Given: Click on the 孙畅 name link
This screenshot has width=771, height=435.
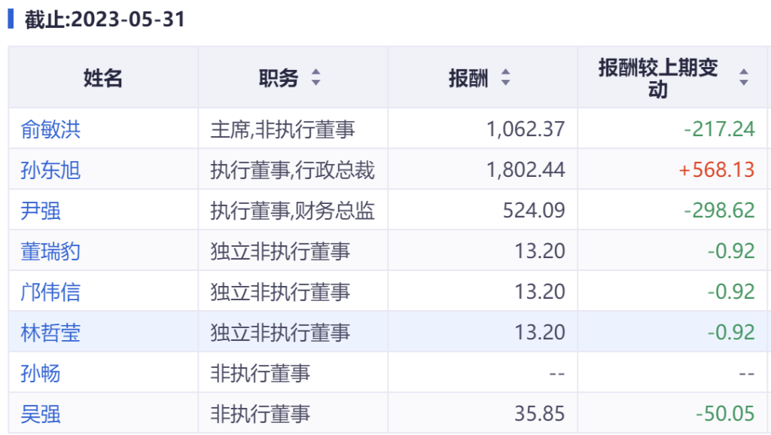Looking at the screenshot, I should point(41,373).
